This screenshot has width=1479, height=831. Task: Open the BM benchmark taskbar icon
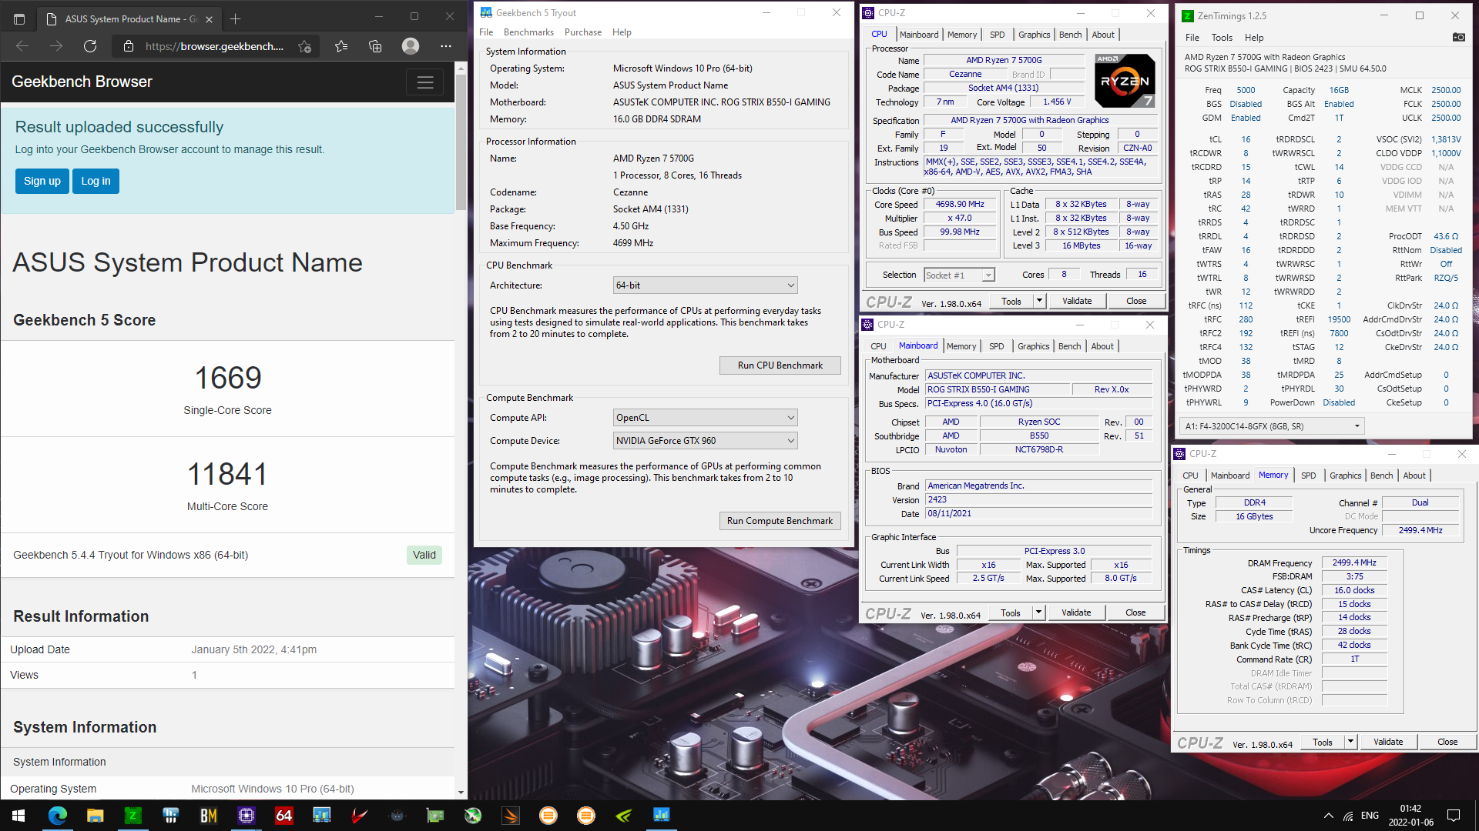coord(208,816)
